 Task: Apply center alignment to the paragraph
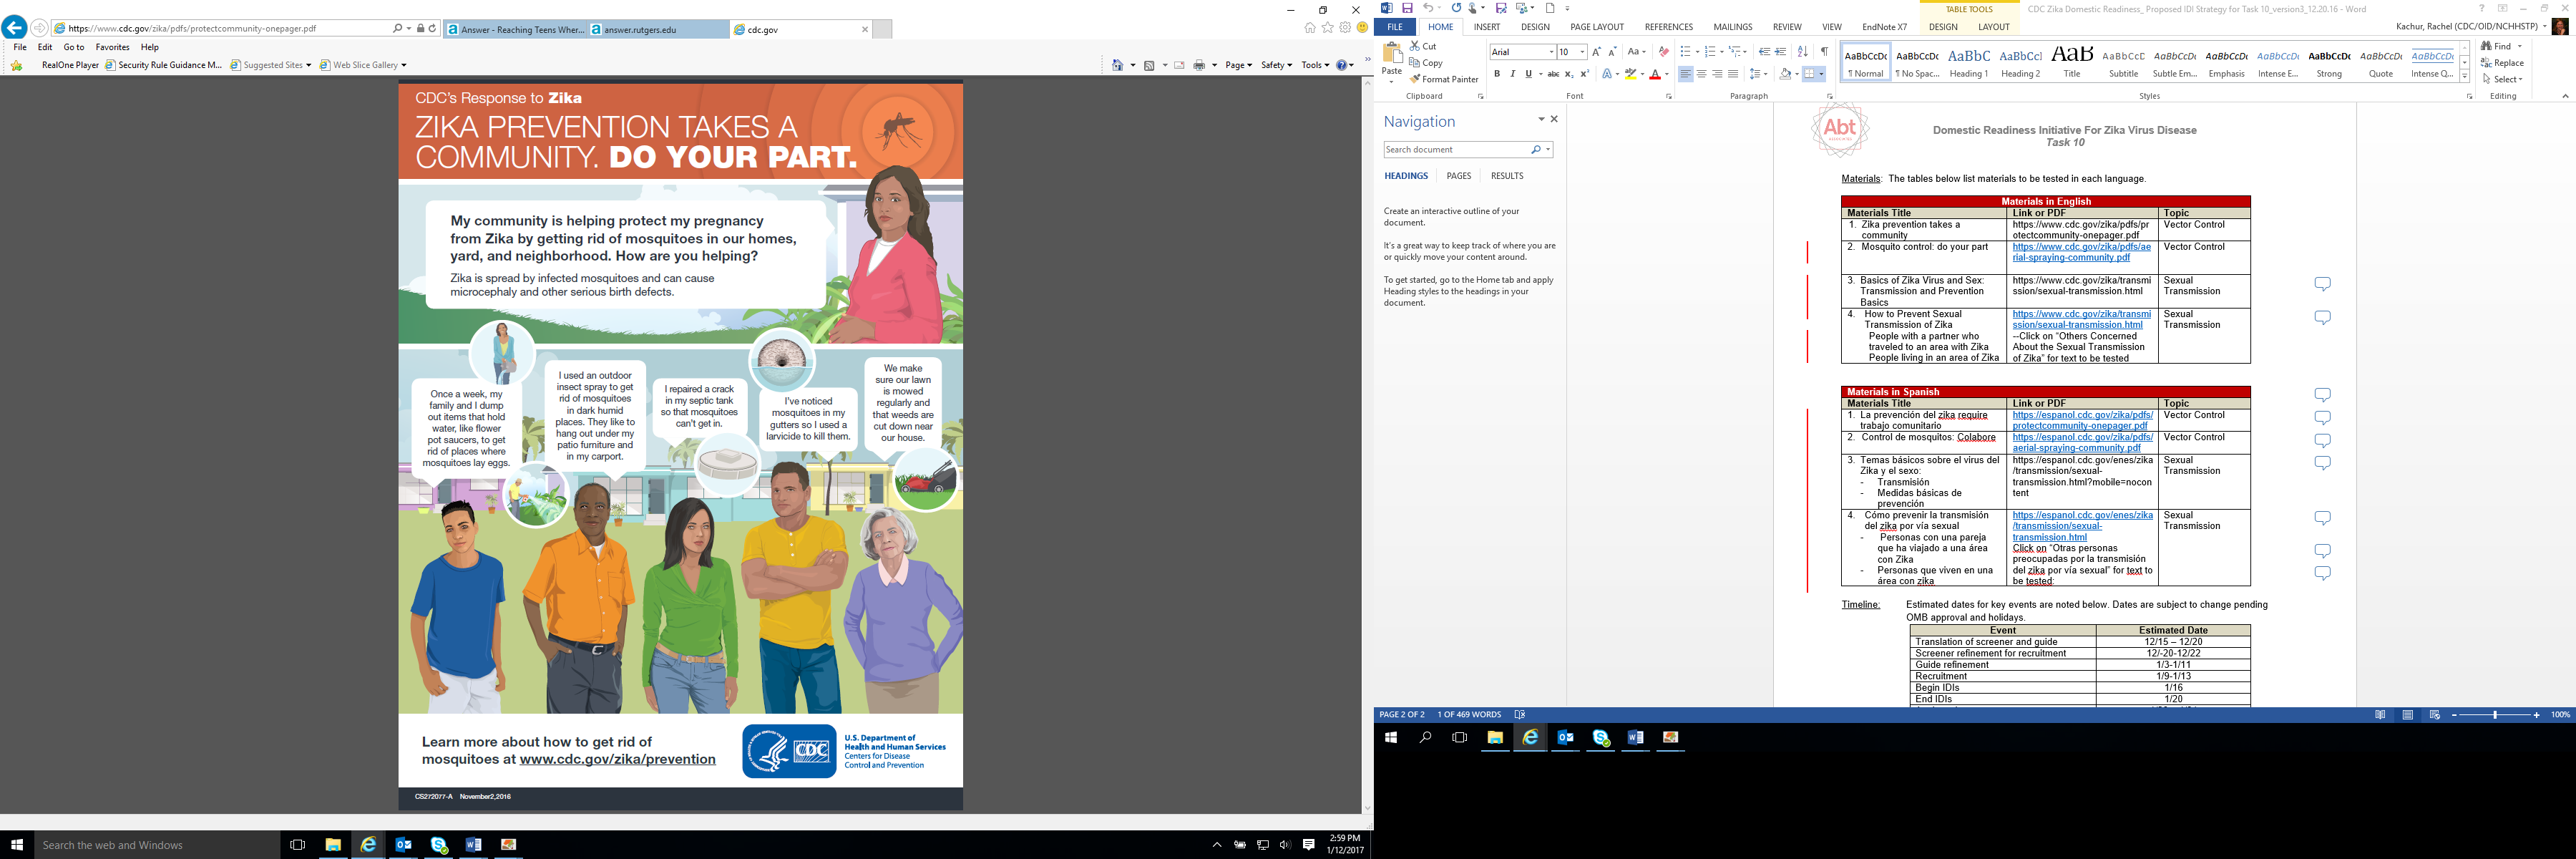coord(1701,74)
